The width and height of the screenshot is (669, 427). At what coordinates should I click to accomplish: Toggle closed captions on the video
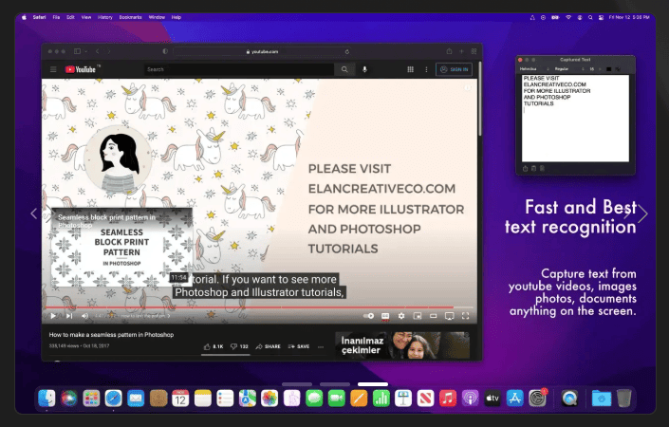pyautogui.click(x=385, y=316)
